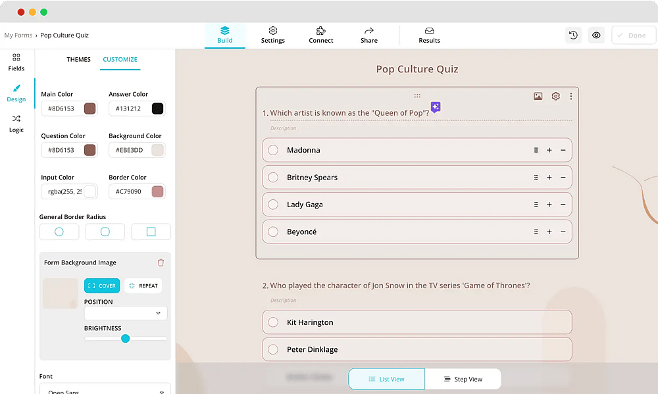Add an option after Beyoncé
Image resolution: width=658 pixels, height=394 pixels.
[549, 232]
